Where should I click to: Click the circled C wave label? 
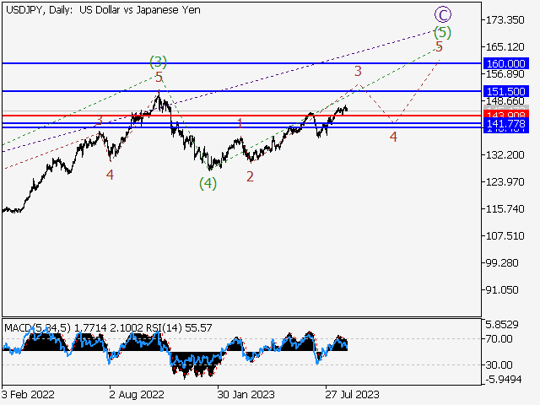point(443,15)
